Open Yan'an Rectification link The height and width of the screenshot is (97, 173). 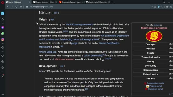point(109,43)
